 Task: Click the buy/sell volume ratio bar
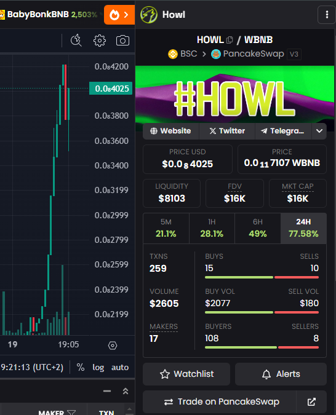(262, 312)
